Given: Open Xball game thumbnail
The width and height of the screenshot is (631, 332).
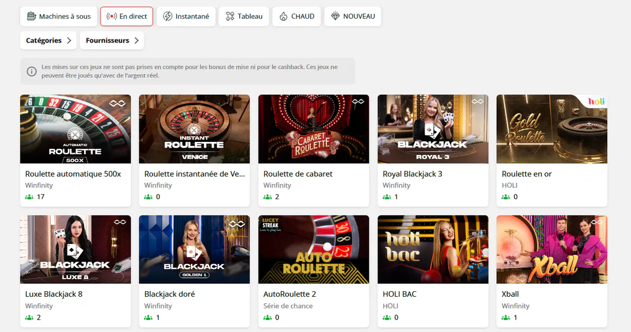Looking at the screenshot, I should (x=552, y=250).
